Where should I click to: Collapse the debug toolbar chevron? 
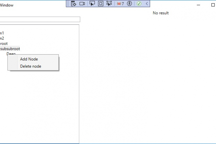pyautogui.click(x=147, y=4)
